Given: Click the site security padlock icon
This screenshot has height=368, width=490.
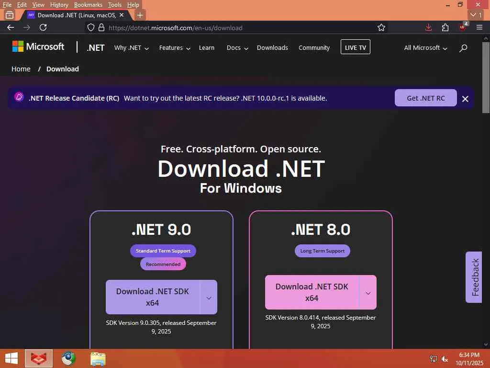Looking at the screenshot, I should point(101,27).
